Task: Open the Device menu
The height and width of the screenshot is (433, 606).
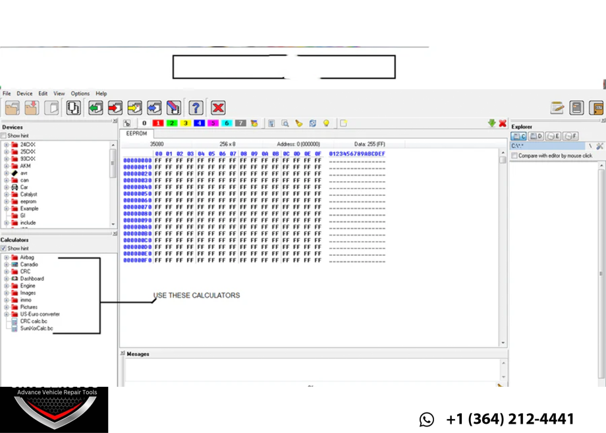Action: tap(24, 94)
